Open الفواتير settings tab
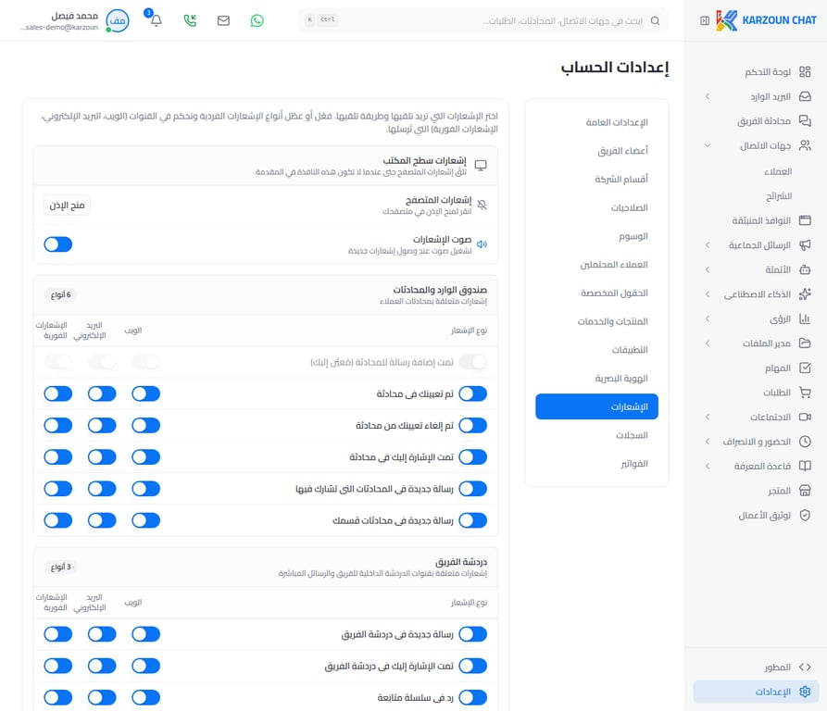 pyautogui.click(x=596, y=464)
